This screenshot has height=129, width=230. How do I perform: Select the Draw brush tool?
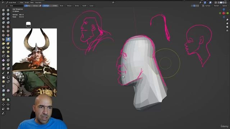(x=3, y=10)
